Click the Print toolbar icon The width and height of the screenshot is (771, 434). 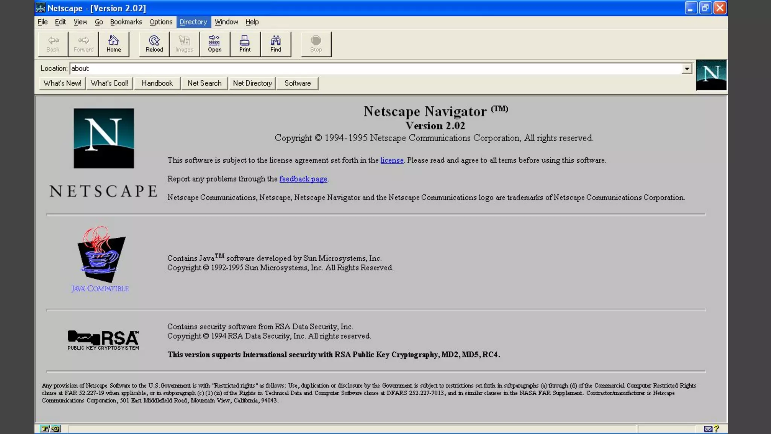[x=245, y=44]
